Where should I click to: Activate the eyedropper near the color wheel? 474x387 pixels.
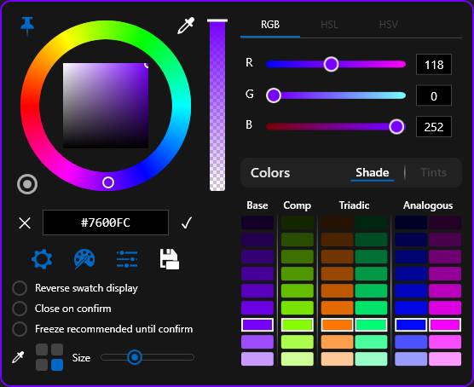click(186, 26)
